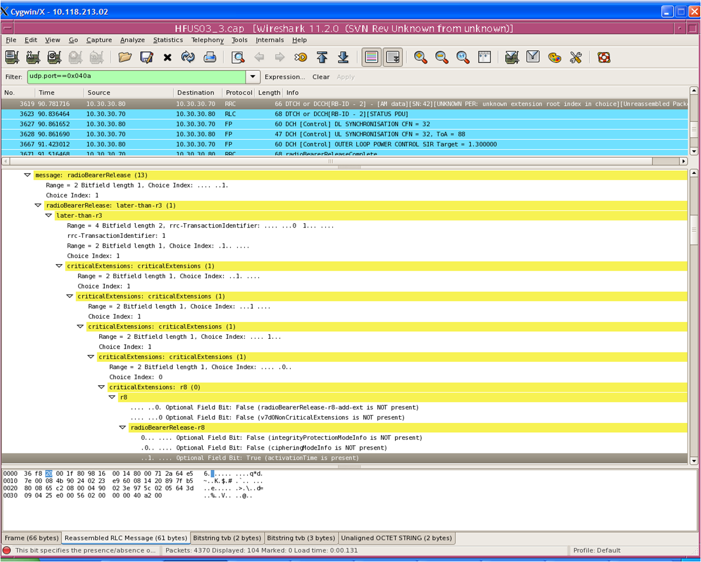Reset zoom to normal size
The image size is (701, 562).
pyautogui.click(x=463, y=57)
